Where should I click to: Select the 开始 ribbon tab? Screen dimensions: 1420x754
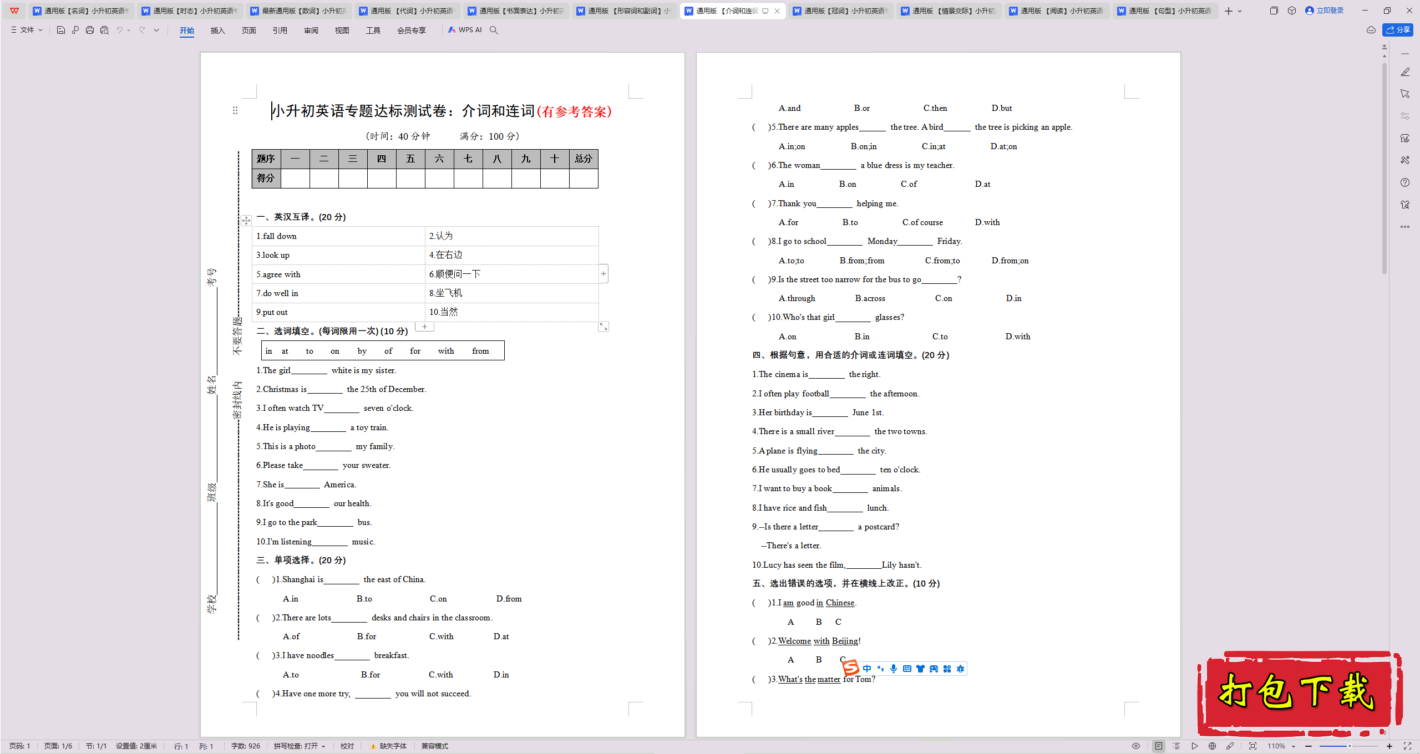187,30
